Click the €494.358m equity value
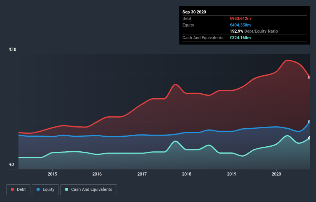The image size is (316, 202). [240, 25]
